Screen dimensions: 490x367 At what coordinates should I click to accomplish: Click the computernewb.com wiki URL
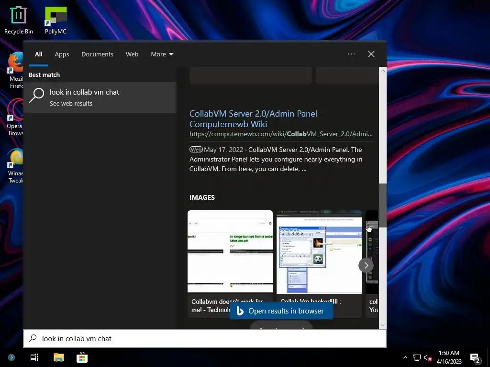click(x=281, y=134)
